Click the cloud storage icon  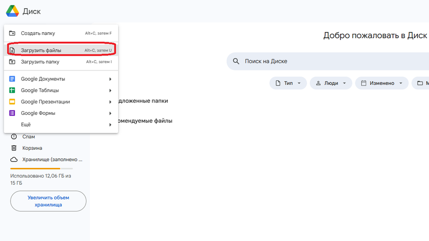(14, 160)
